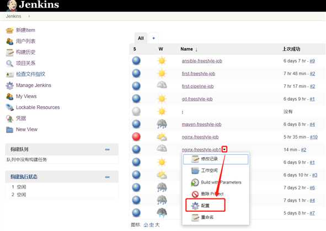Select medium icon size 中
This screenshot has width=326, height=231.
click(x=151, y=225)
